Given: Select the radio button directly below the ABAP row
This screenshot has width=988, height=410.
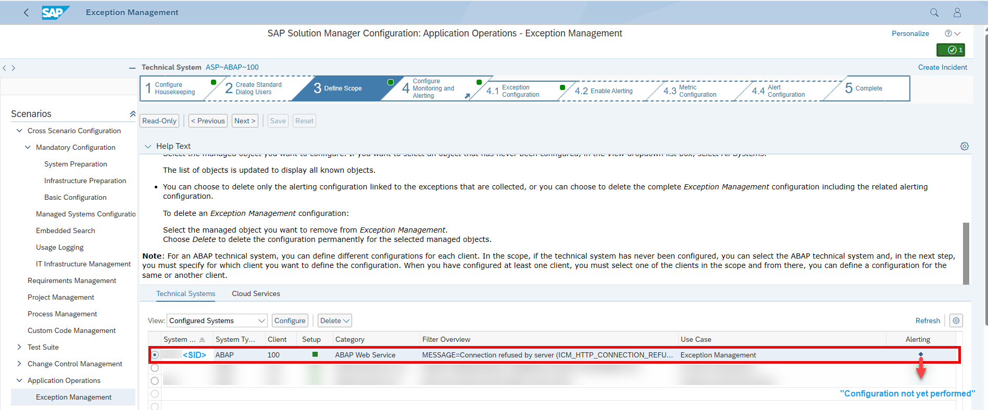Looking at the screenshot, I should pyautogui.click(x=155, y=368).
